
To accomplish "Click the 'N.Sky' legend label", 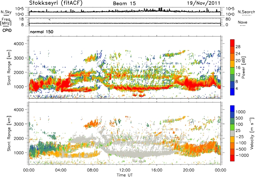I will [x=6, y=12].
